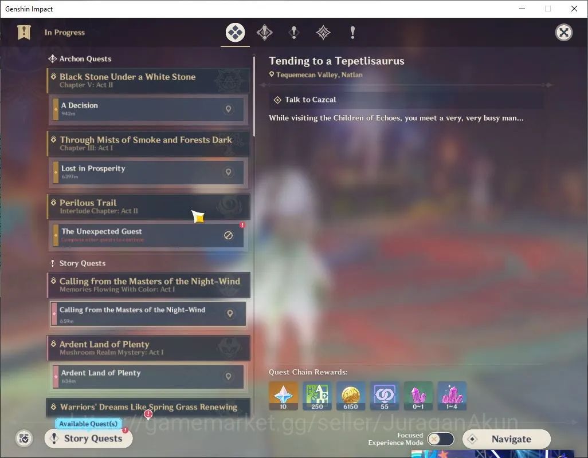View the Primogem reward of 10
Image resolution: width=588 pixels, height=458 pixels.
click(284, 396)
